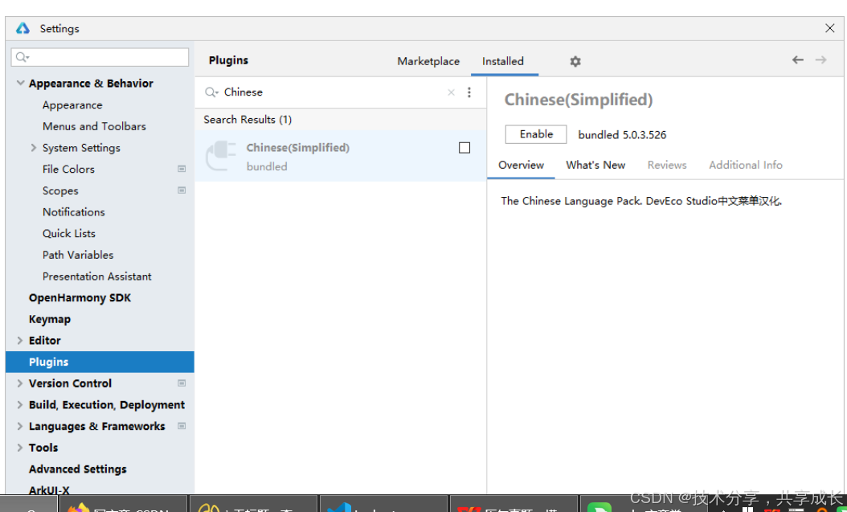Expand the Editor section

[x=20, y=340]
